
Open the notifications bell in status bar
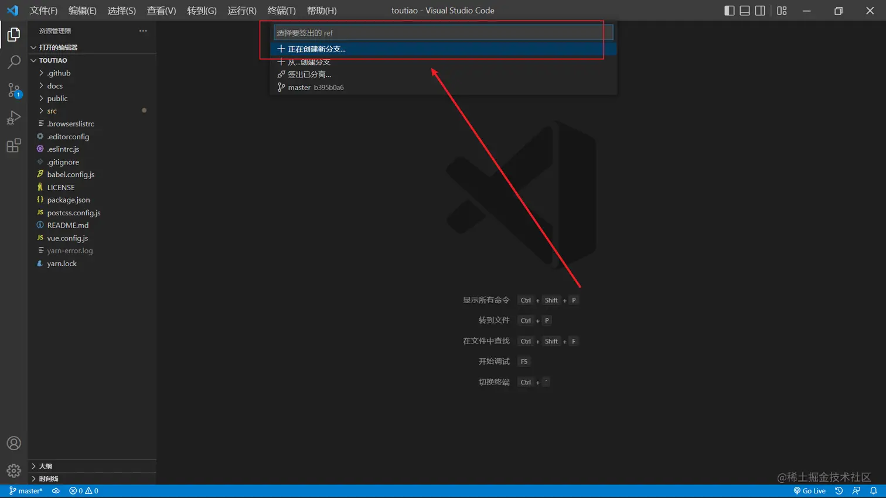click(873, 491)
